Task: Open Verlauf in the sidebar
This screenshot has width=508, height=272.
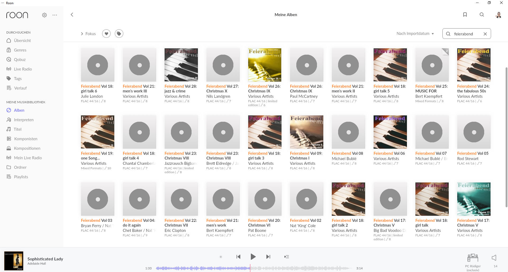Action: point(20,88)
